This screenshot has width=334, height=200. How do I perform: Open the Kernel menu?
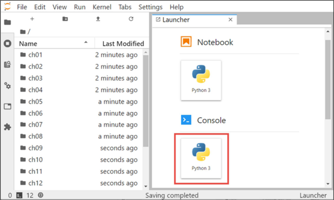pos(102,7)
